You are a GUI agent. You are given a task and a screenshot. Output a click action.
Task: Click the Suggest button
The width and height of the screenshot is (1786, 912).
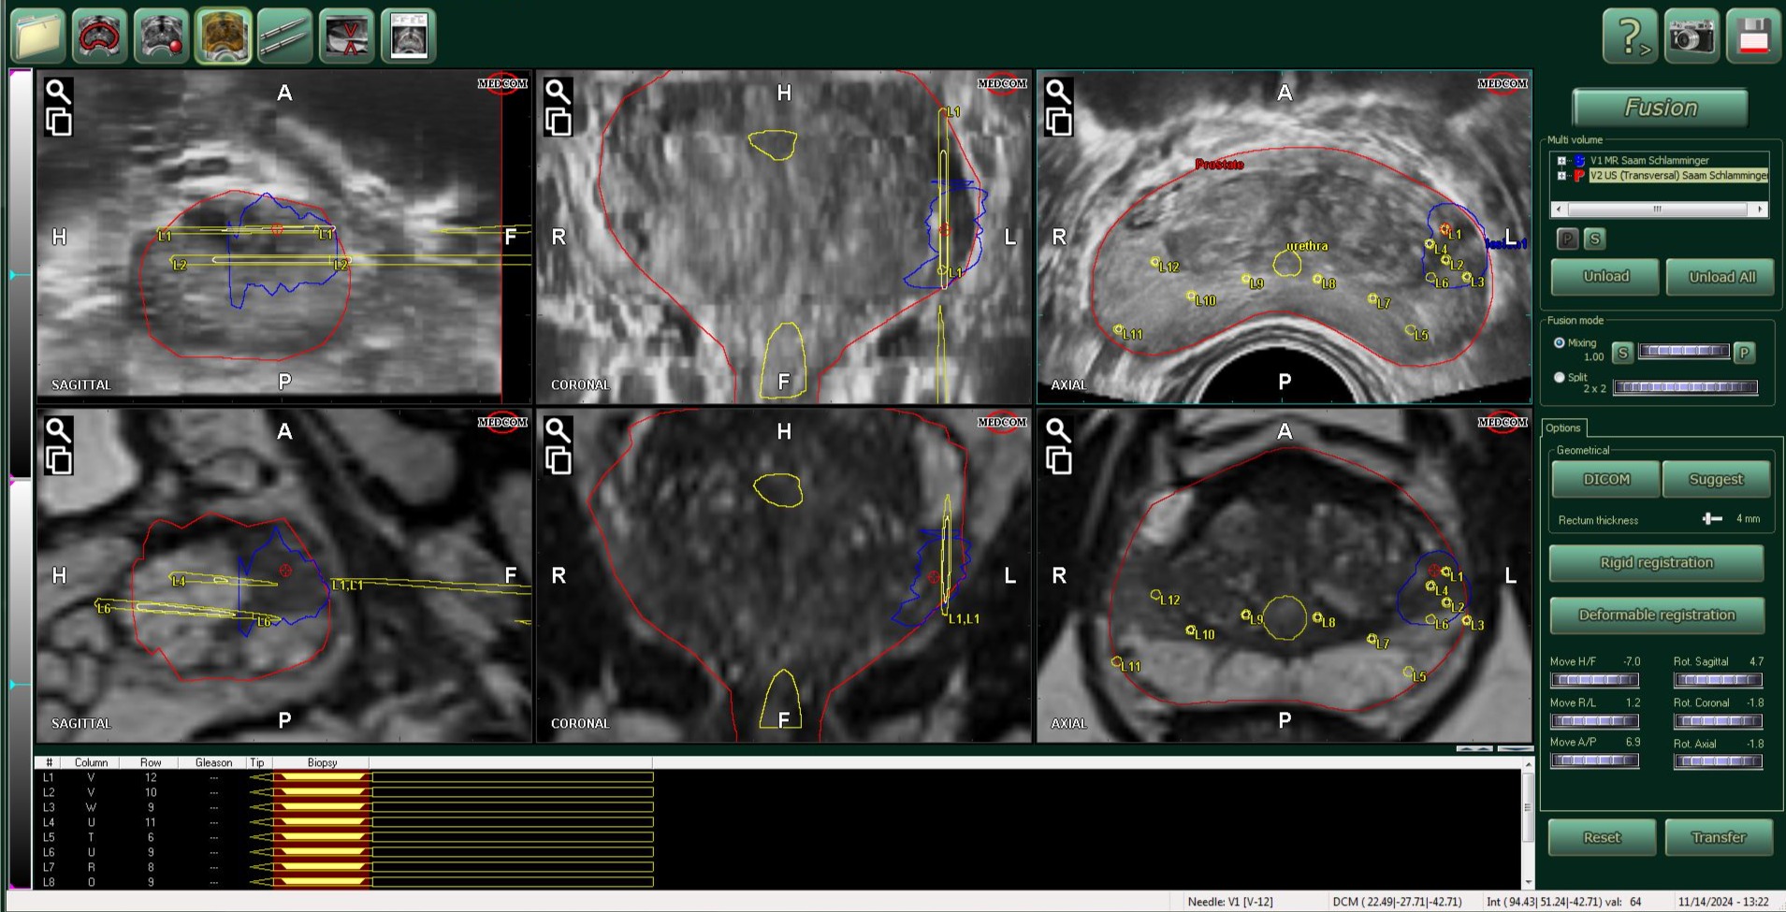tap(1716, 479)
